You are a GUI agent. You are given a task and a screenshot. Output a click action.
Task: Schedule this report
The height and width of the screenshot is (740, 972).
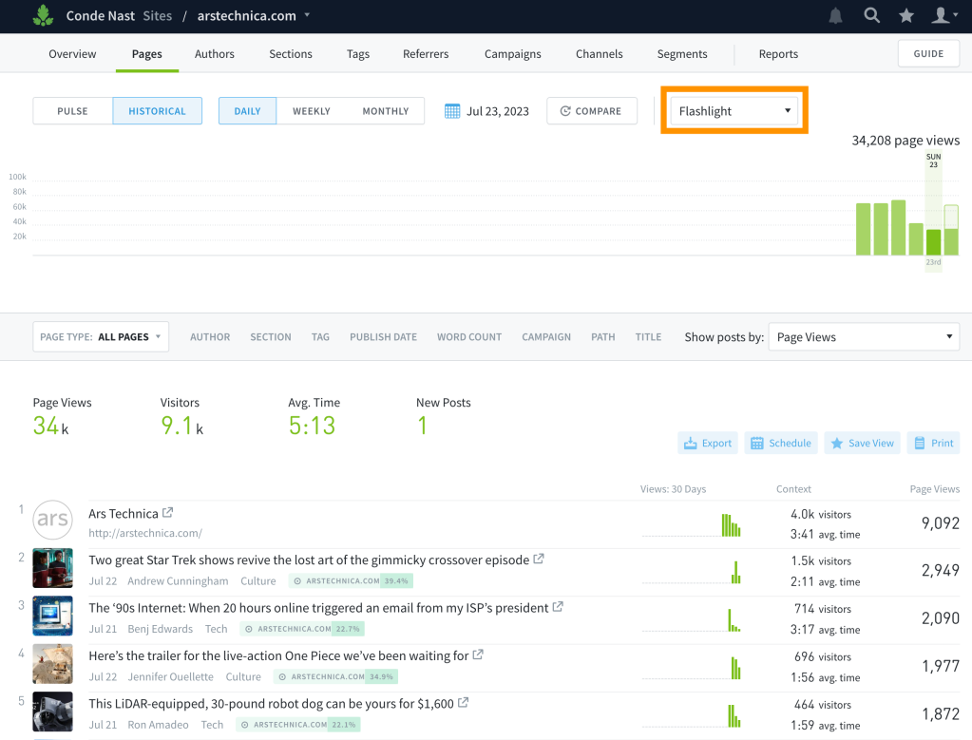tap(781, 443)
